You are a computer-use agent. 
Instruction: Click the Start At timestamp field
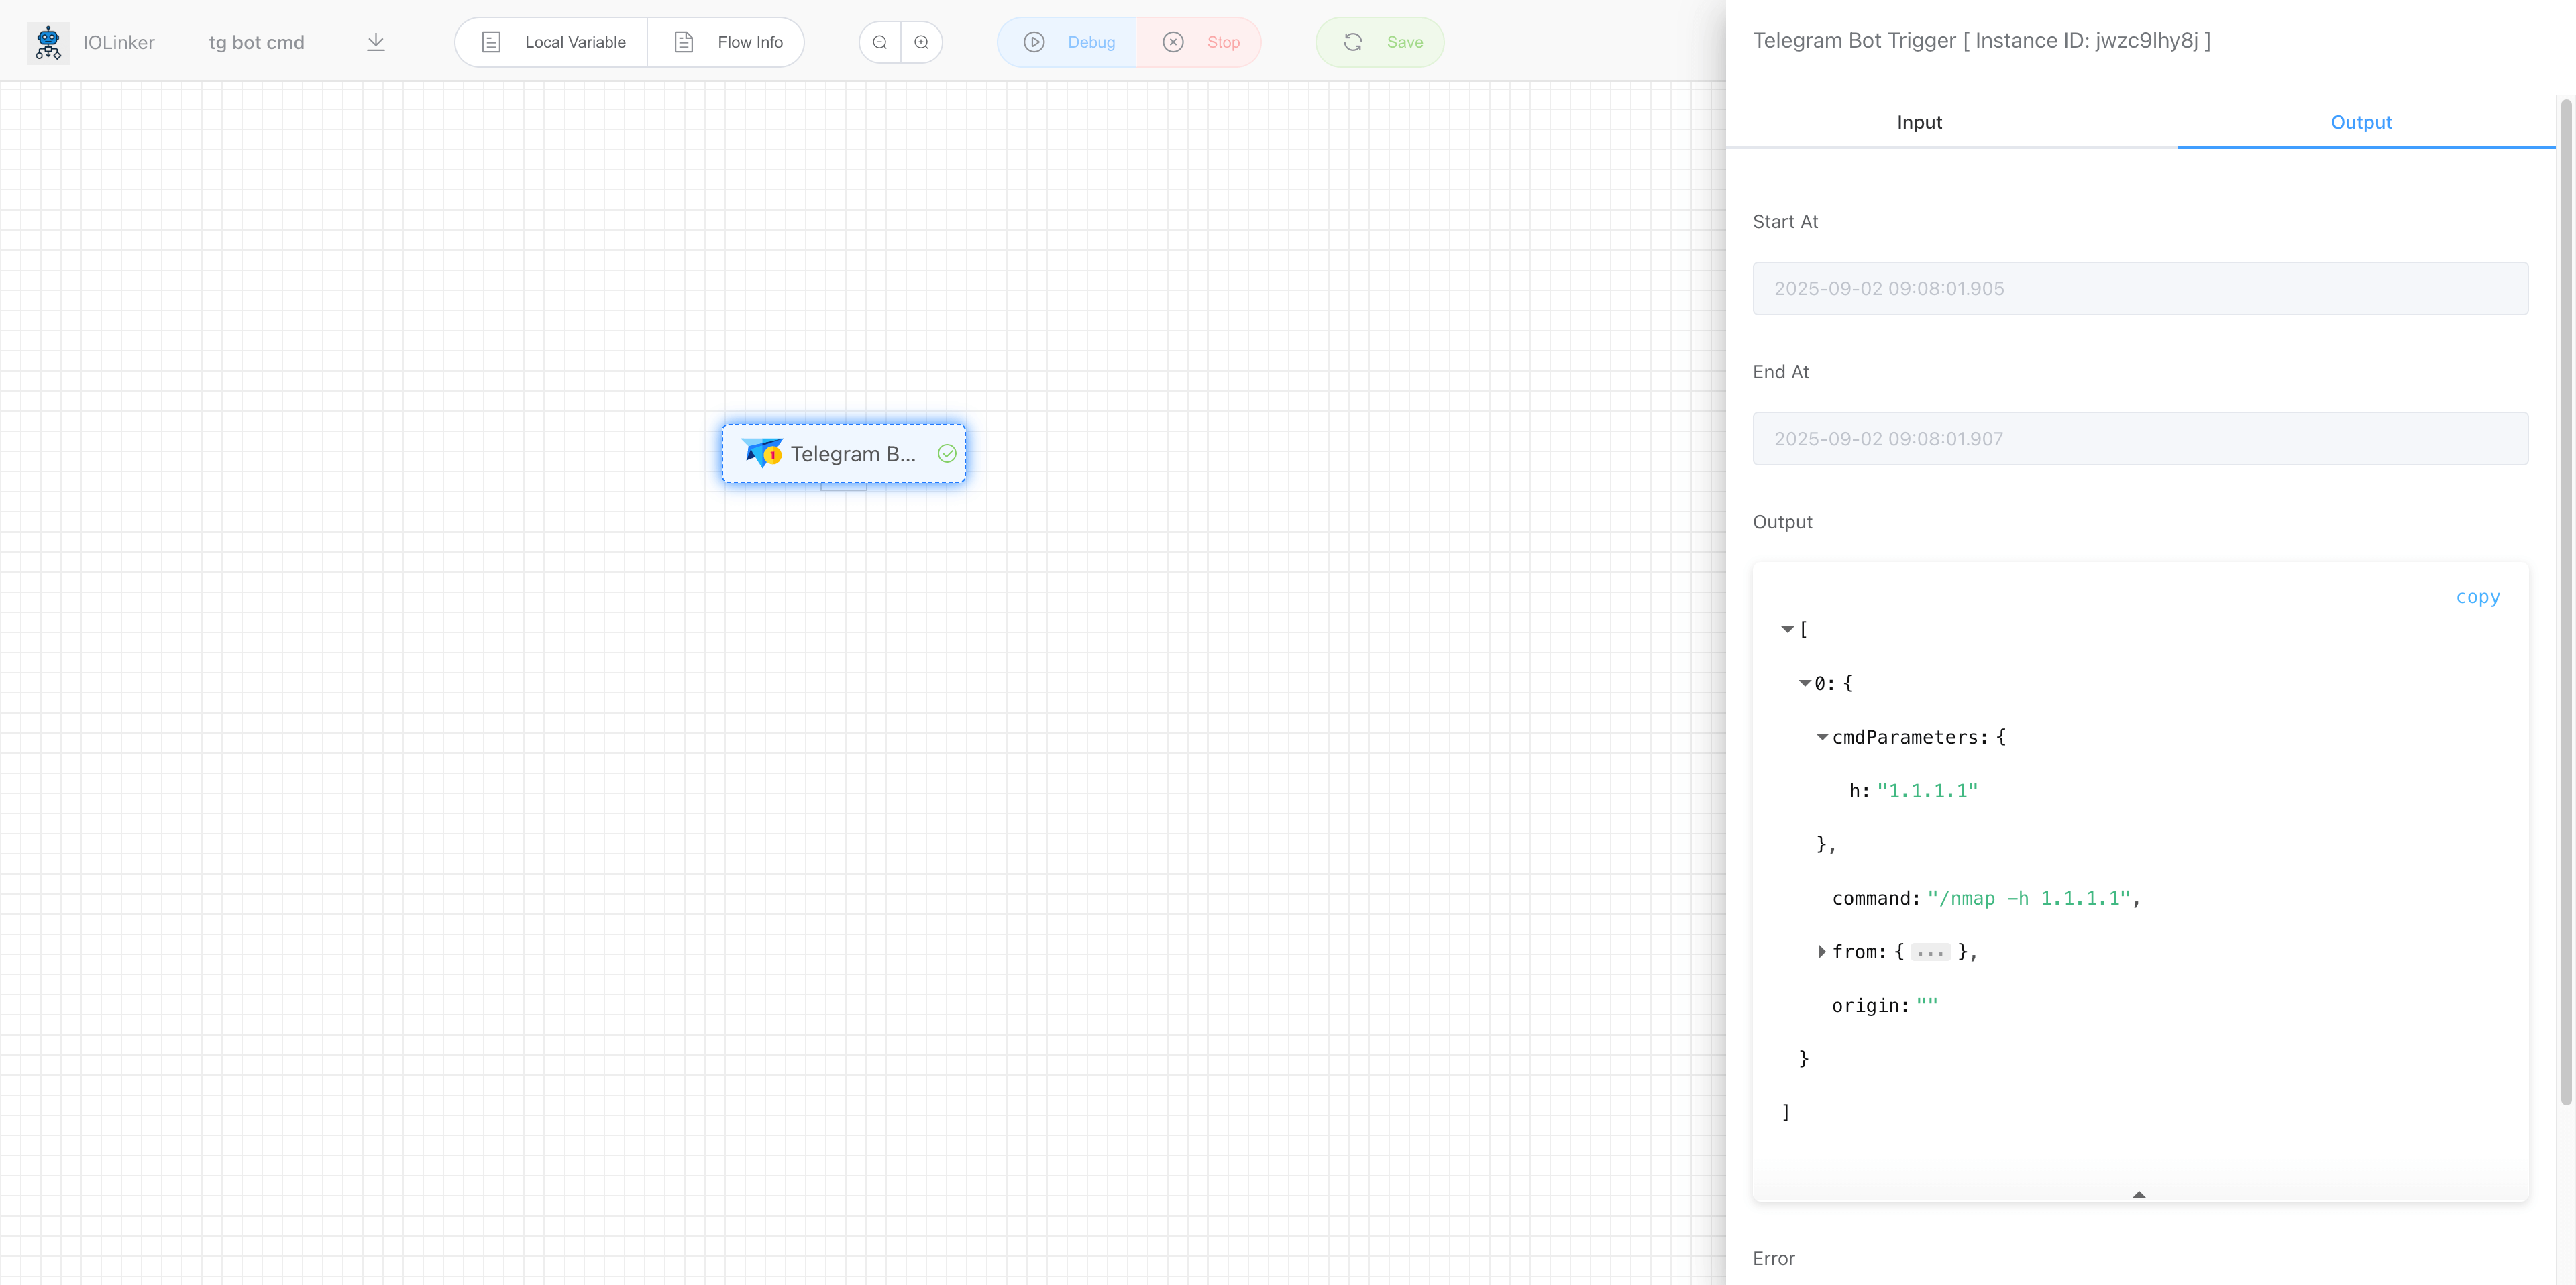[x=2140, y=288]
